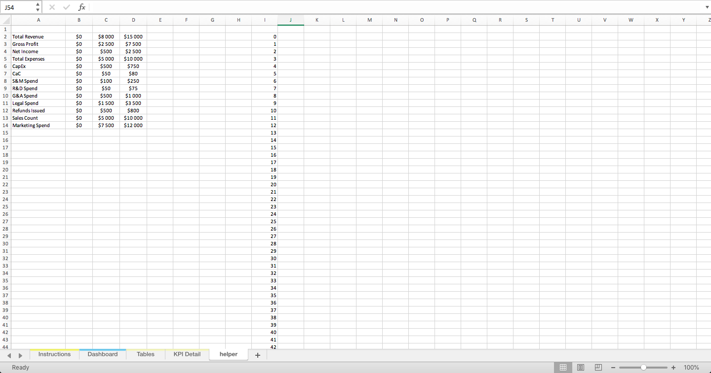
Task: Go to the Instructions sheet tab
Action: pyautogui.click(x=54, y=354)
